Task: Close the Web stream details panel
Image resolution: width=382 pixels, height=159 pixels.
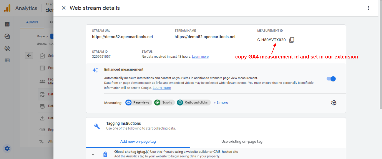Action: point(64,8)
